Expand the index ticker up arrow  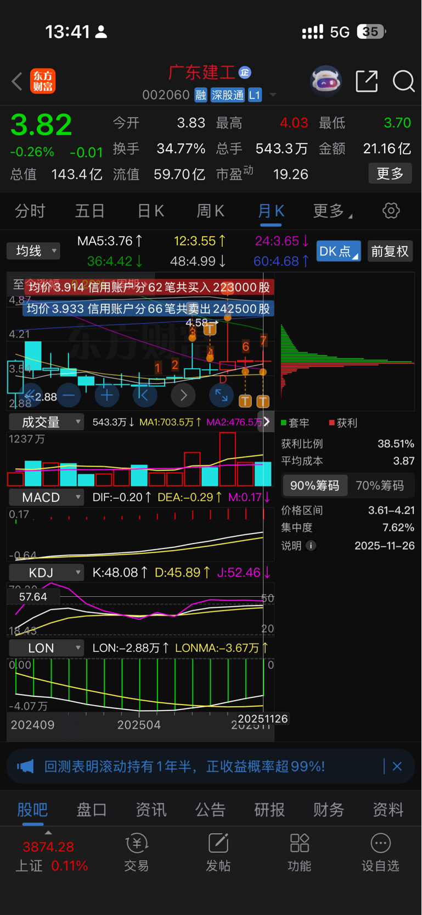click(x=48, y=833)
